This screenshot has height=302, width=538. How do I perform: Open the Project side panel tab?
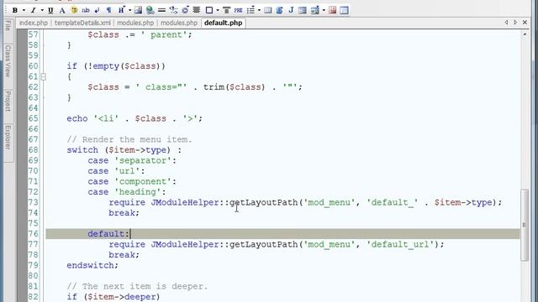click(8, 102)
